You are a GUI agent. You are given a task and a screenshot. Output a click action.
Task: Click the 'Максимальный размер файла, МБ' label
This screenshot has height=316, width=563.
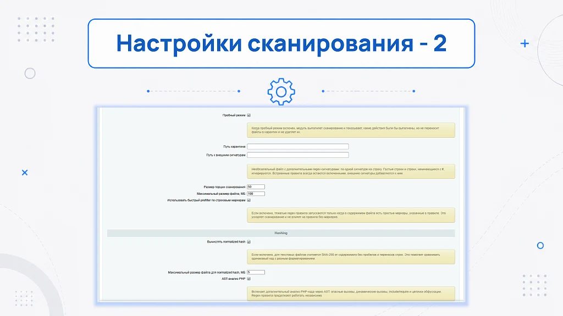click(x=221, y=194)
